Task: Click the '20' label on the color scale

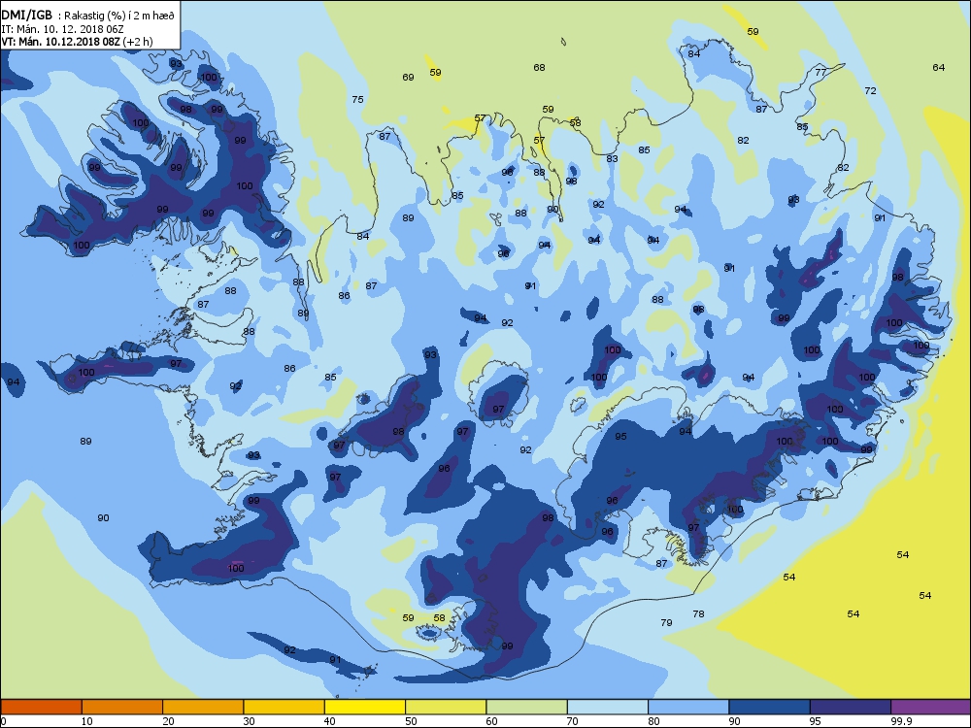Action: tap(168, 721)
